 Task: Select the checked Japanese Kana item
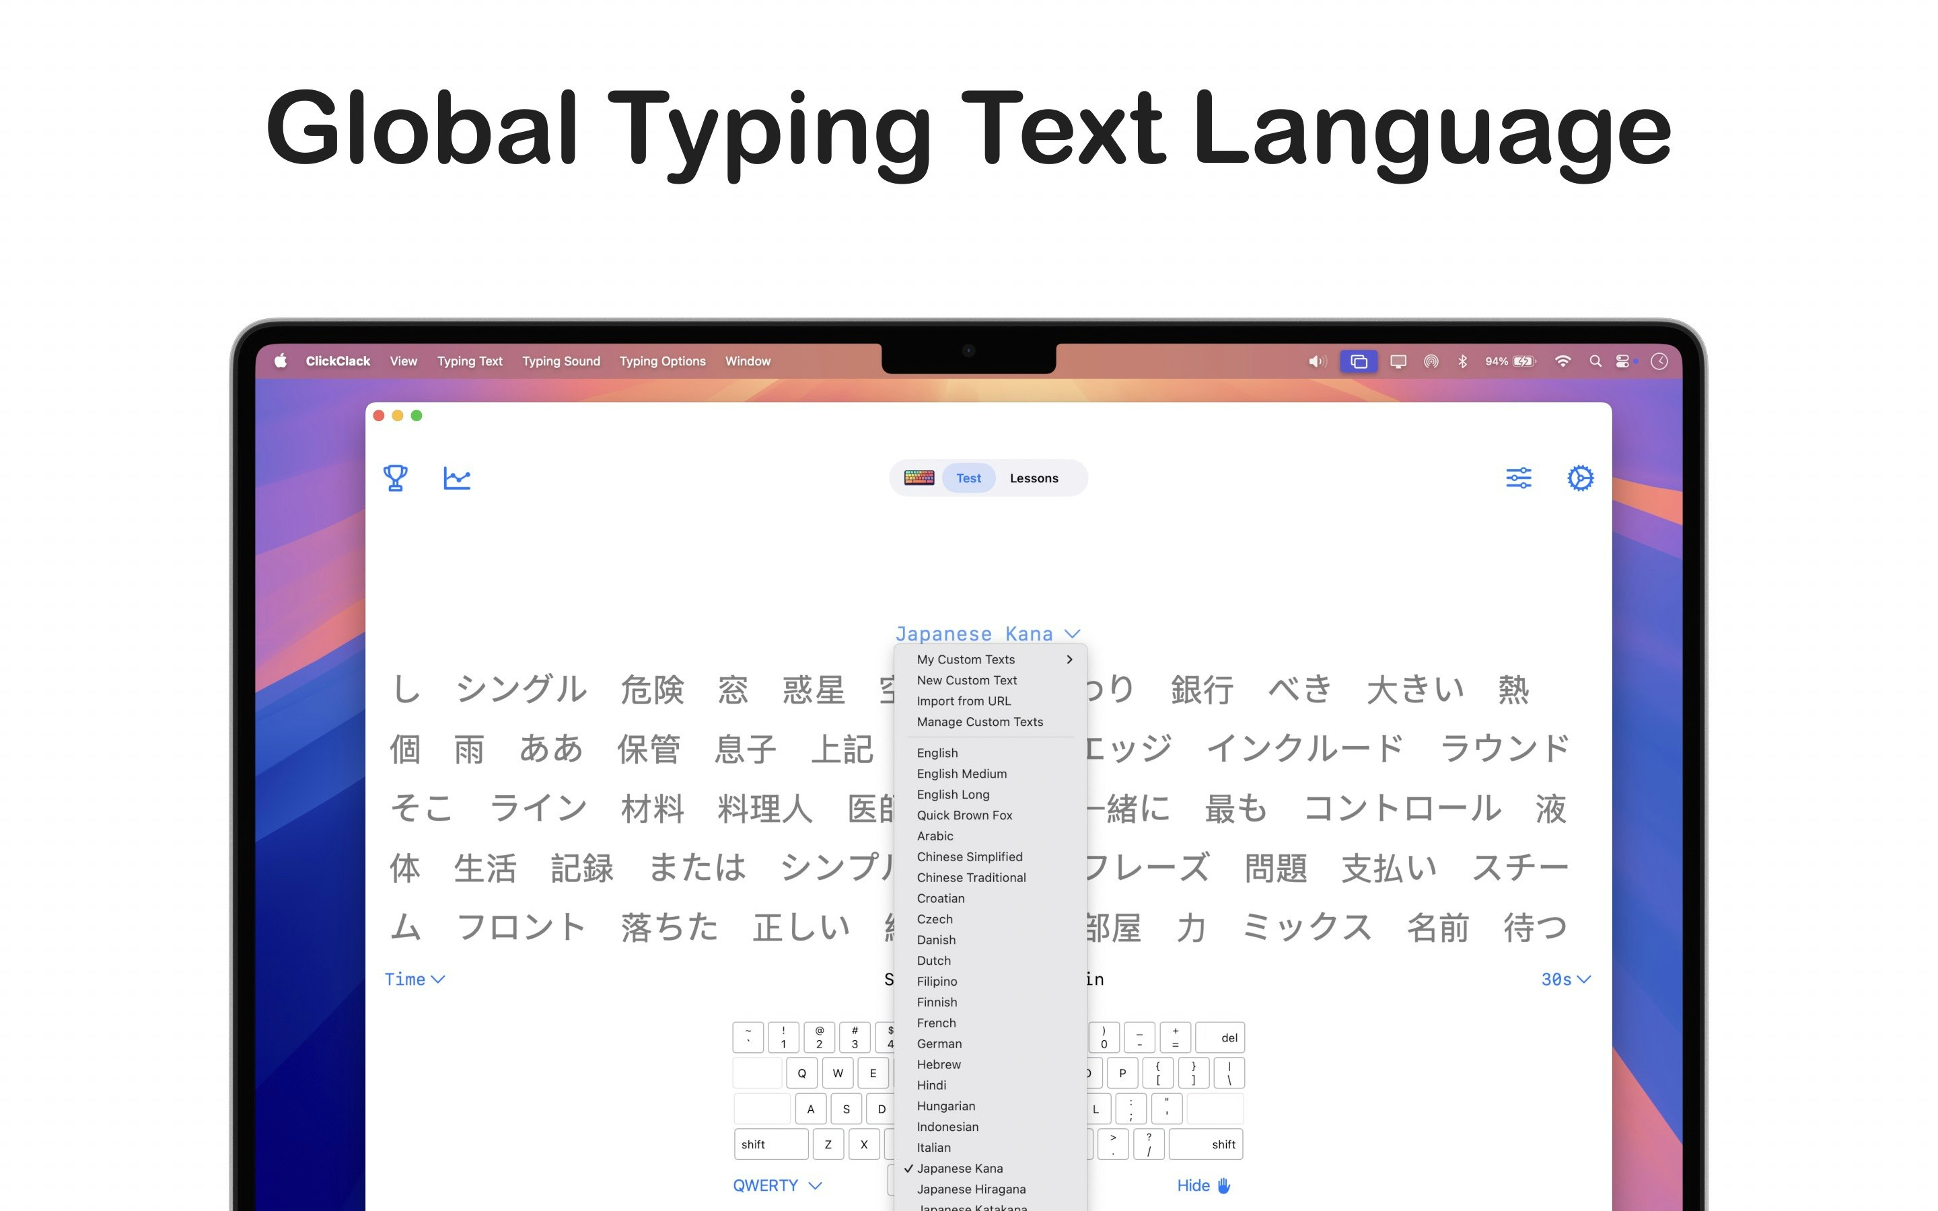[991, 1169]
